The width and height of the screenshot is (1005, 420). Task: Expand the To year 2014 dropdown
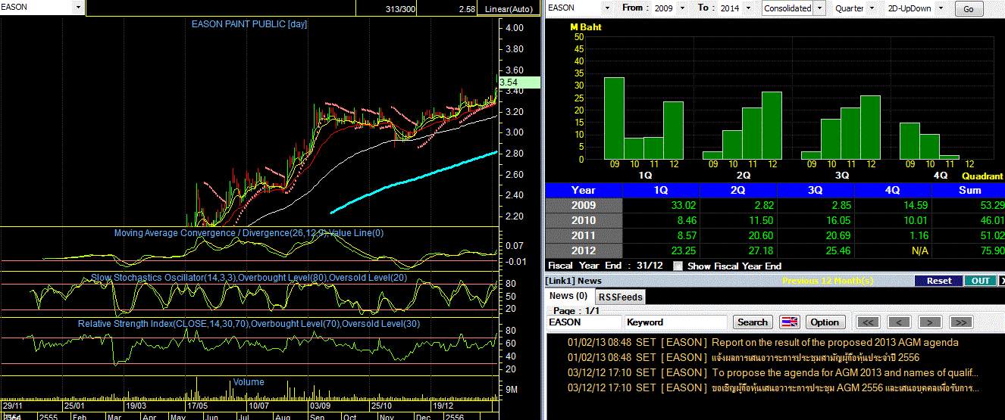coord(750,8)
